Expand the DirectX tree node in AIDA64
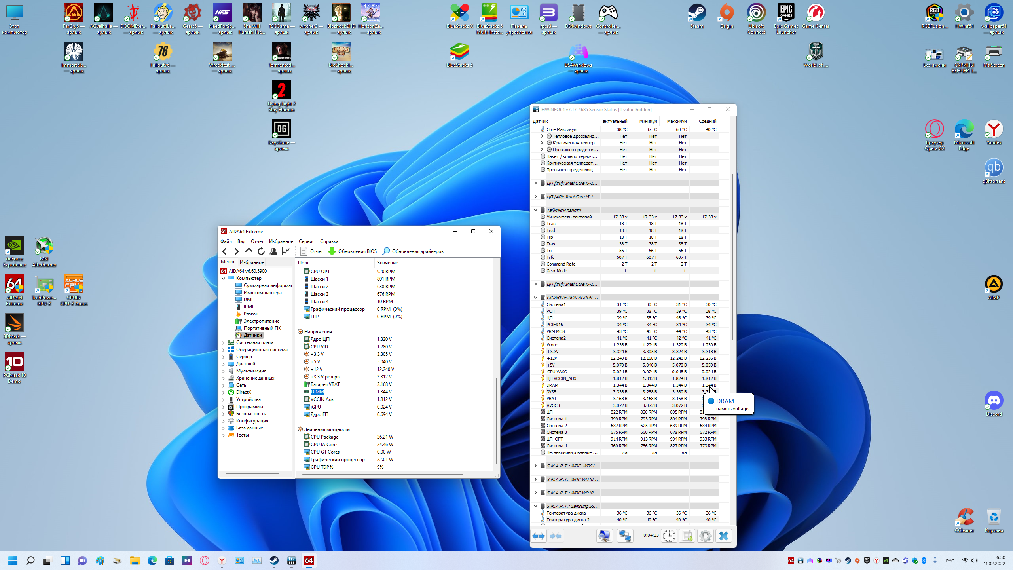The width and height of the screenshot is (1013, 570). tap(224, 393)
